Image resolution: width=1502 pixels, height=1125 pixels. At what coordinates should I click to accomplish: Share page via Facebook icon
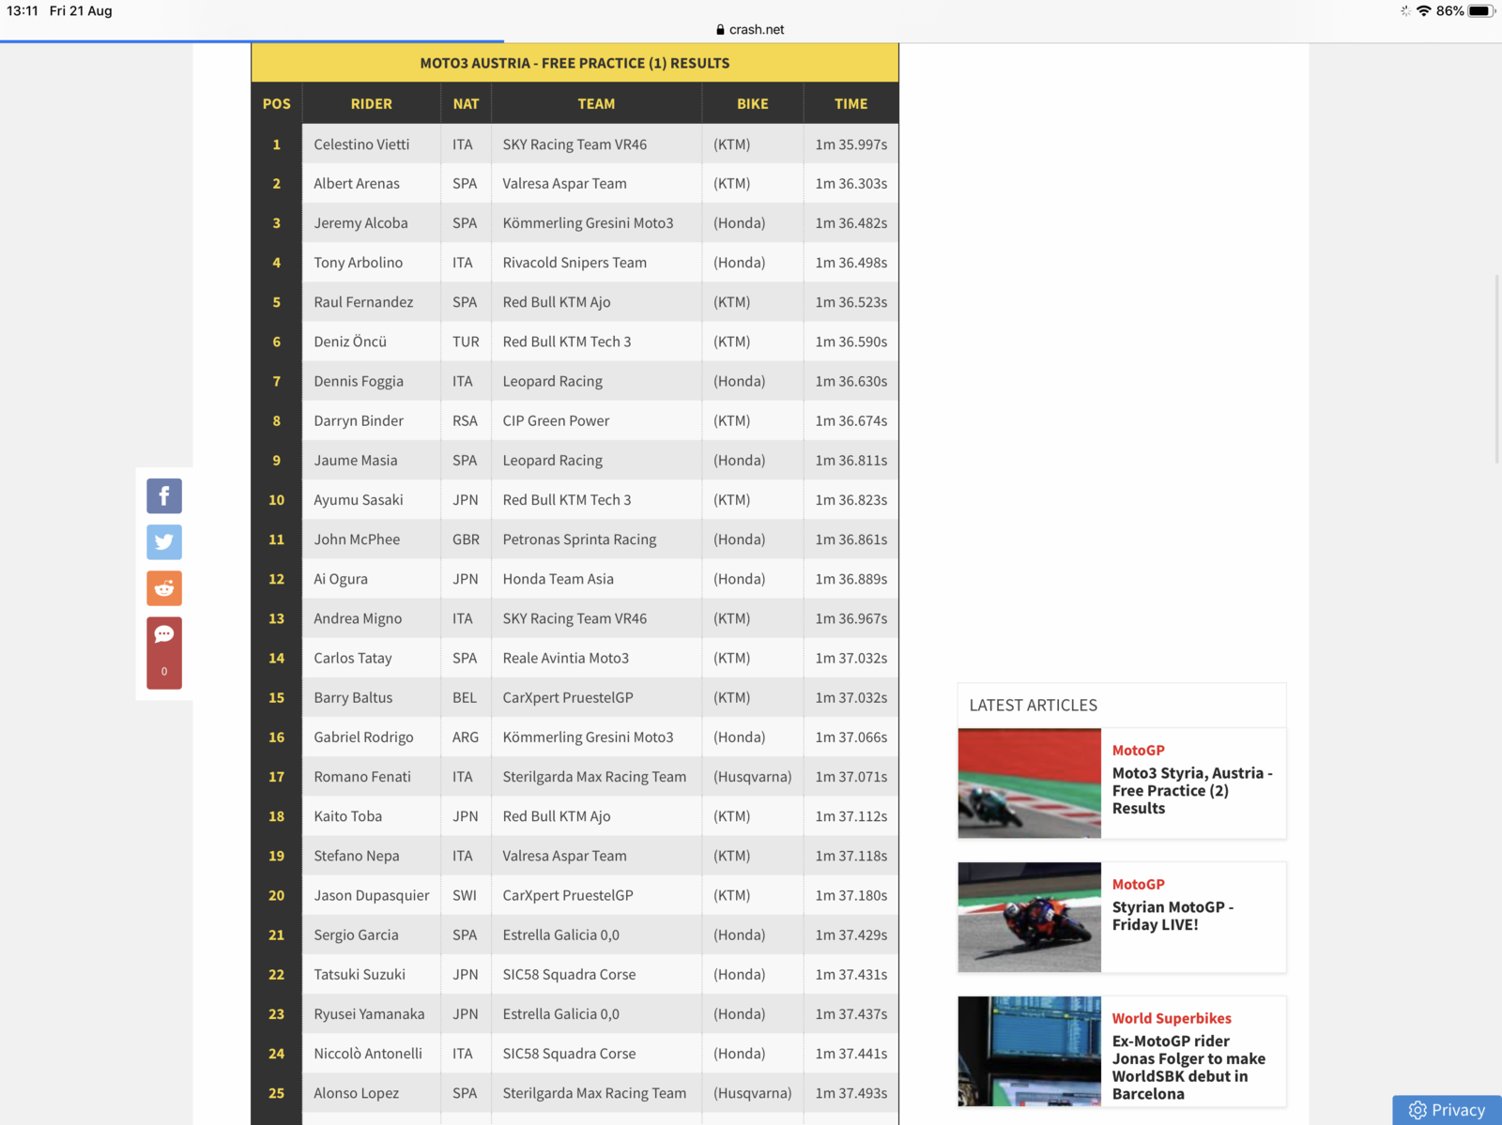pos(163,495)
